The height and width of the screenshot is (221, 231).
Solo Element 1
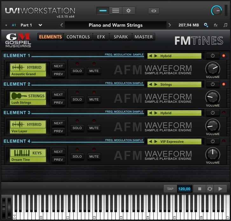pyautogui.click(x=77, y=71)
